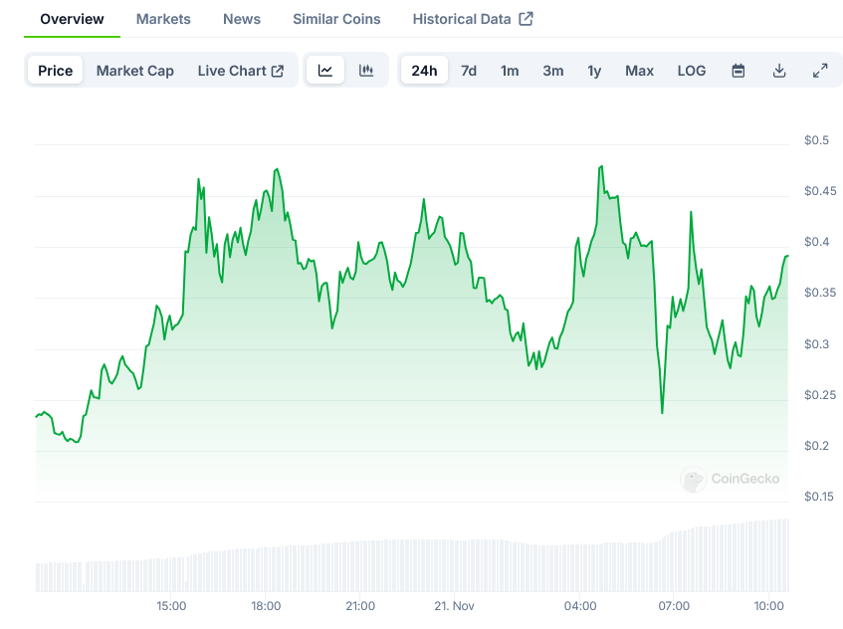Click the volume bars near 21:00
The image size is (843, 629).
coord(360,566)
